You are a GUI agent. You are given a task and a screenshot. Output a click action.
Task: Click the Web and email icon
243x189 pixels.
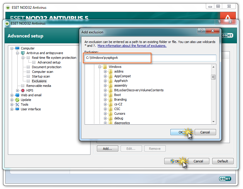coord(17,95)
